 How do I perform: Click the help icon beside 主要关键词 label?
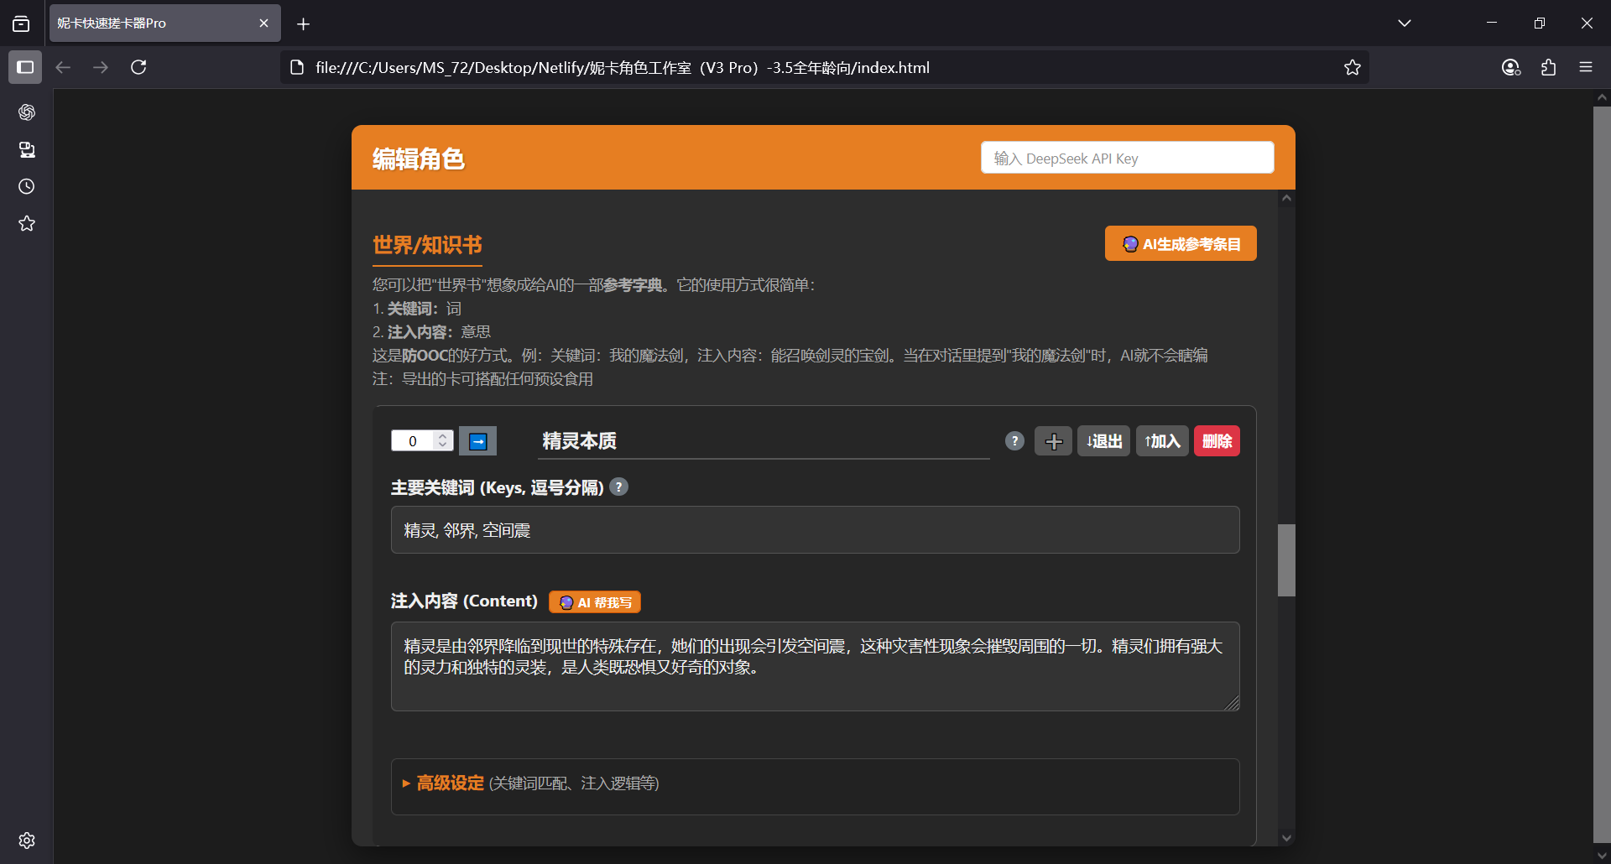pos(618,487)
